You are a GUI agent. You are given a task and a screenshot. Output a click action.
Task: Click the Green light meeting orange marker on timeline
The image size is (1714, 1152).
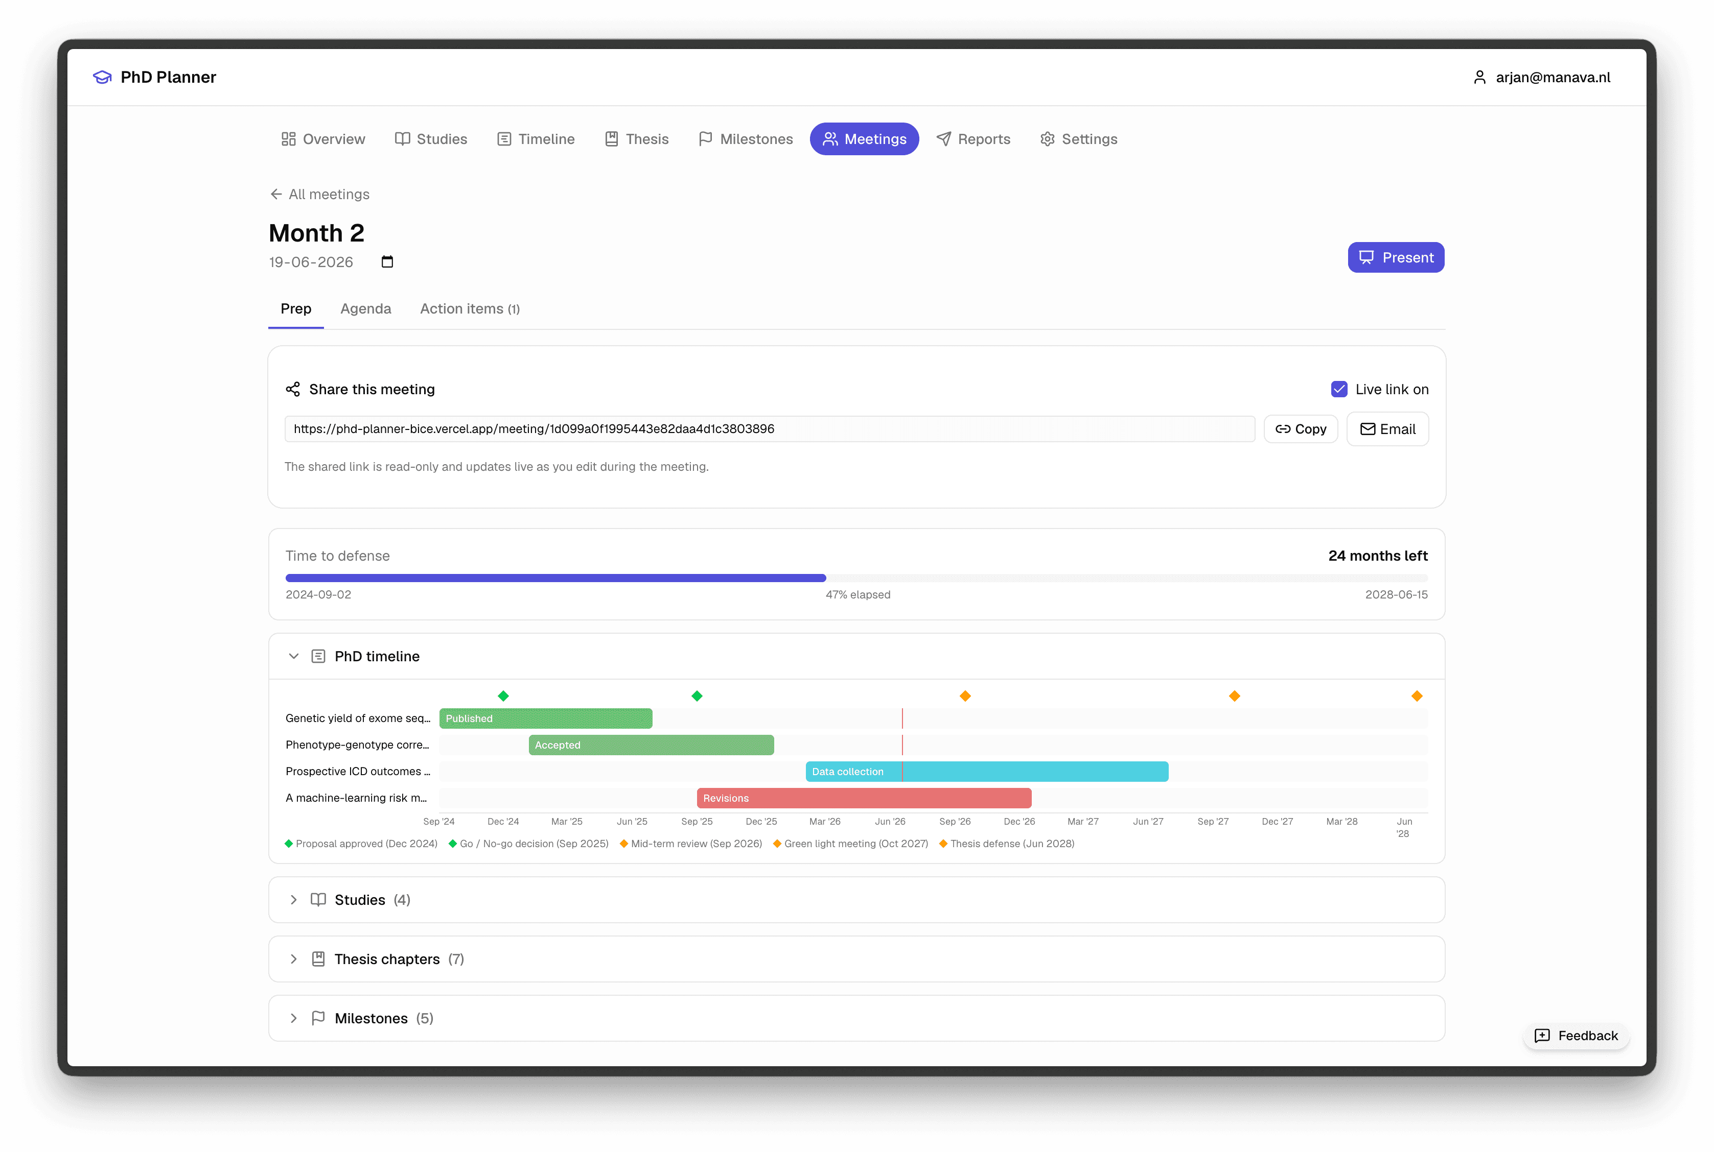pyautogui.click(x=1235, y=696)
